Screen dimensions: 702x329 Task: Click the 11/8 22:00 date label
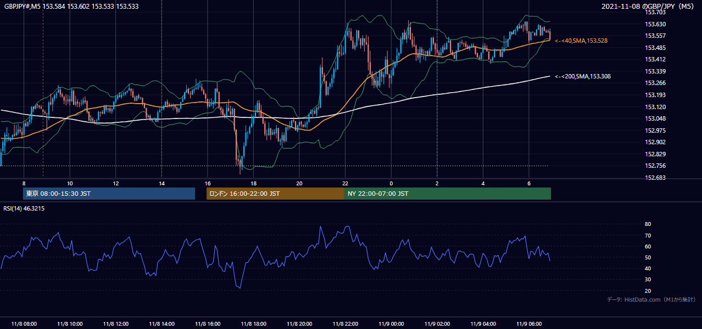click(345, 324)
